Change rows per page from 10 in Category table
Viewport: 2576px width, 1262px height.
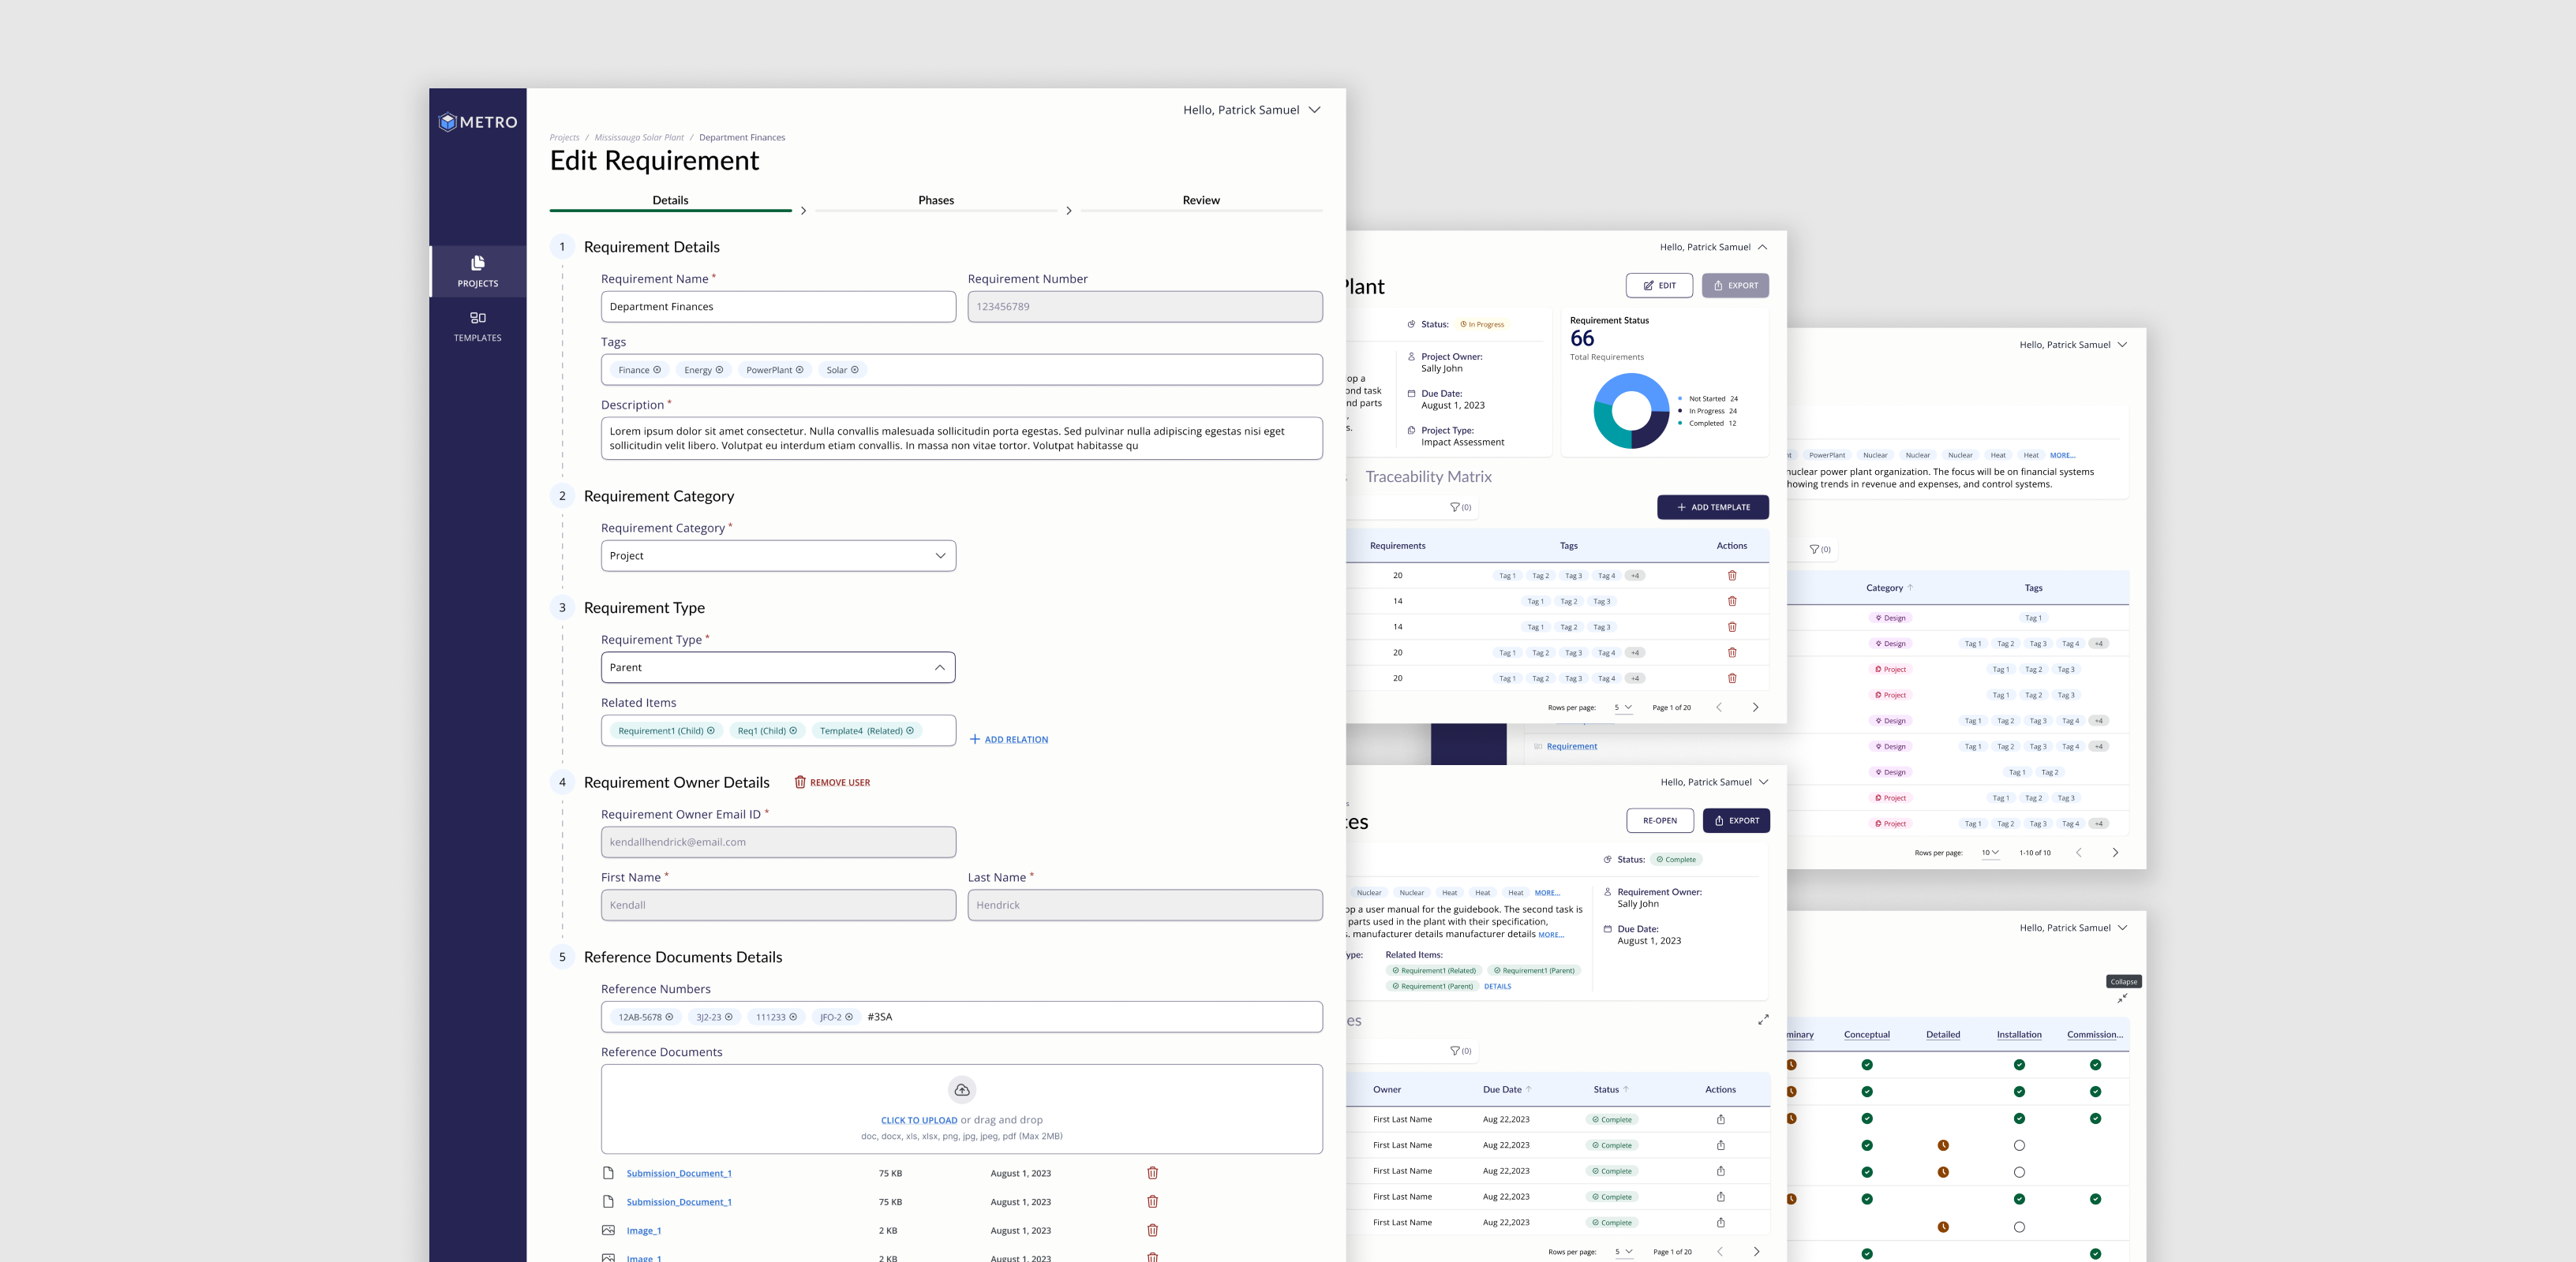click(x=1990, y=853)
